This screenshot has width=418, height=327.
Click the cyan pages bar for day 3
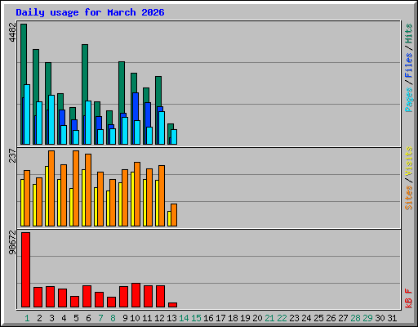click(x=51, y=119)
